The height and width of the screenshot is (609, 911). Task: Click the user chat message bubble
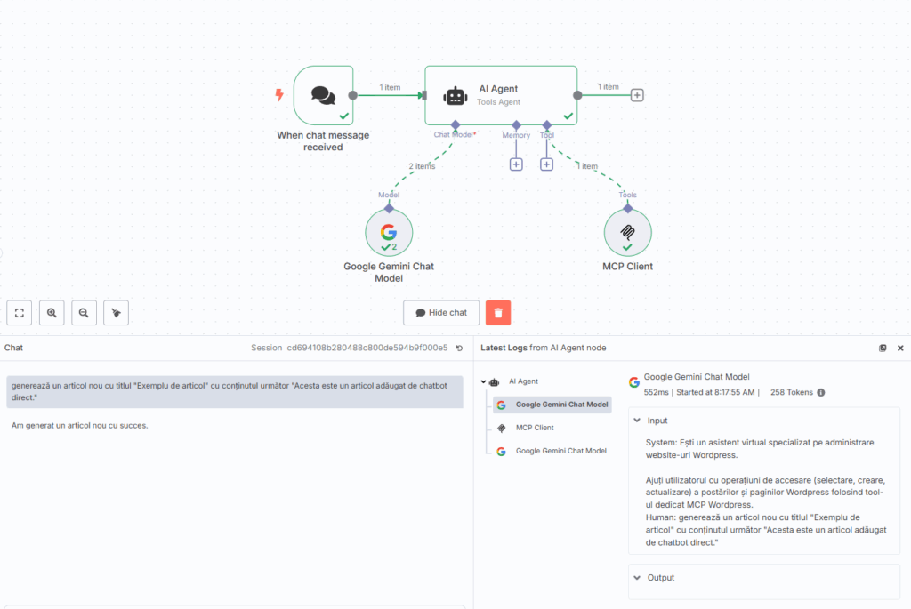[x=235, y=392]
